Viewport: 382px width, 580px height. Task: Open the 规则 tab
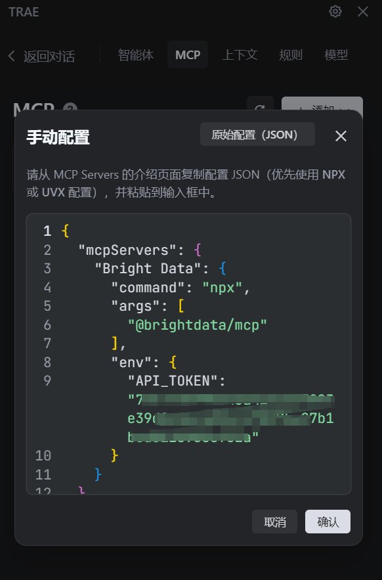coord(290,55)
